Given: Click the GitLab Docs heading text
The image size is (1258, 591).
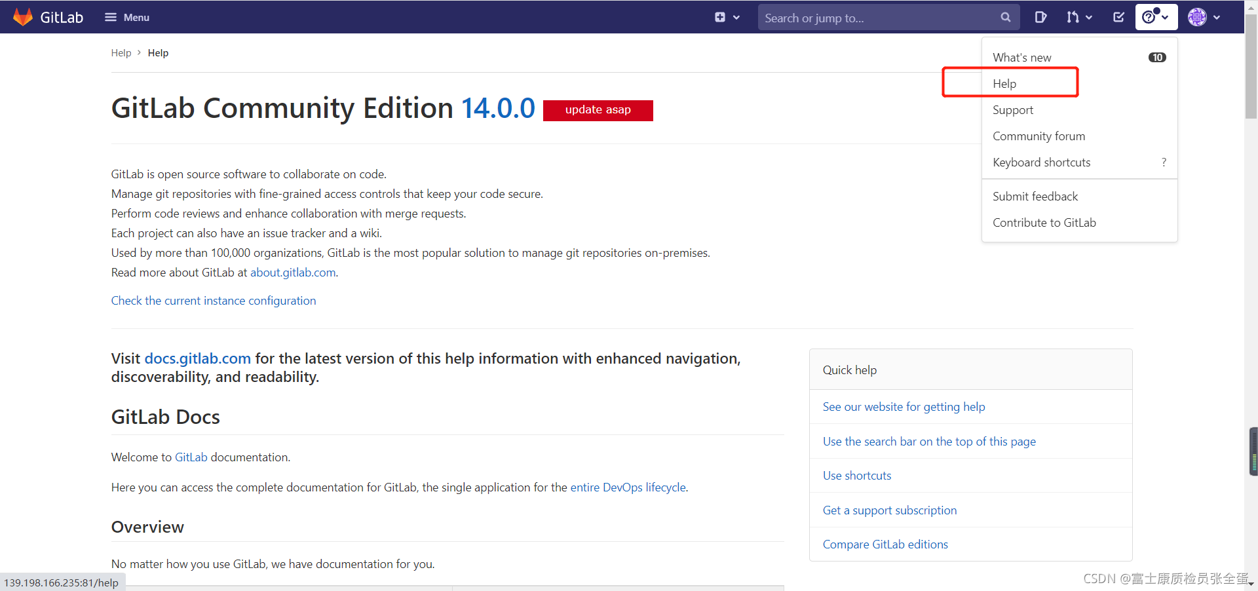Looking at the screenshot, I should tap(166, 417).
